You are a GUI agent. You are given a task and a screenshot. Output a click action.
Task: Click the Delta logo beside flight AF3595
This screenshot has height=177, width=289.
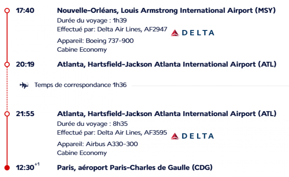pos(192,136)
